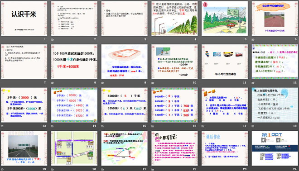
Task: Select slide 2 review questions thumbnail
Action: tap(74, 19)
